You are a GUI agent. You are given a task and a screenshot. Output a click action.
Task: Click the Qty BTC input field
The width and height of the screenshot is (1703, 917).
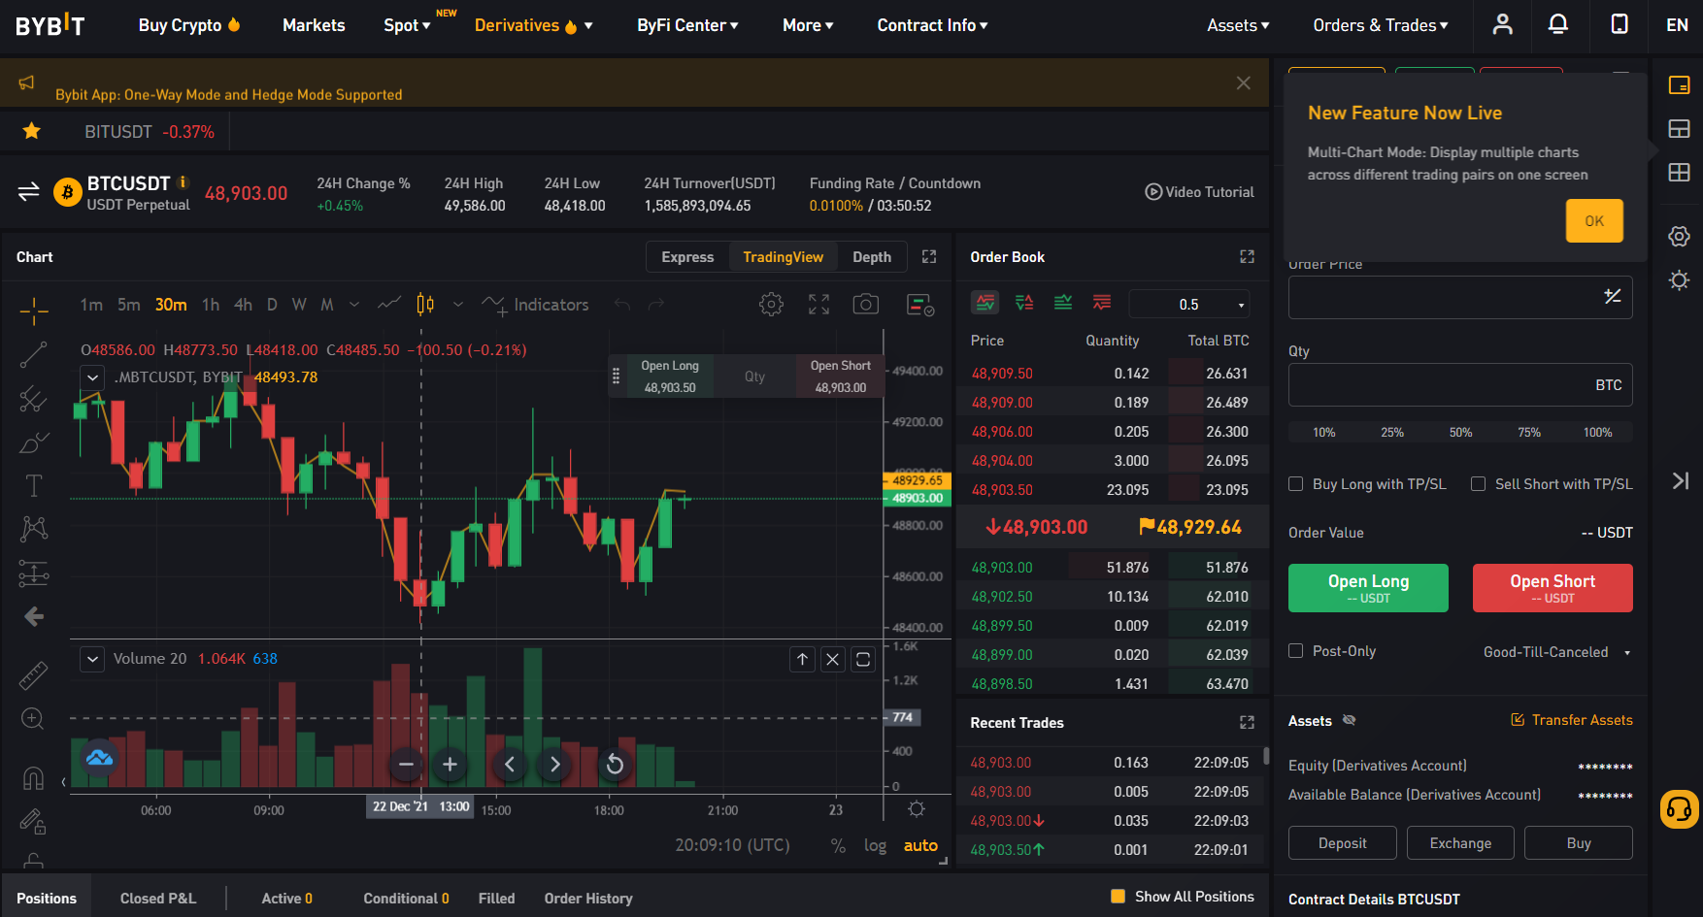[x=1460, y=385]
